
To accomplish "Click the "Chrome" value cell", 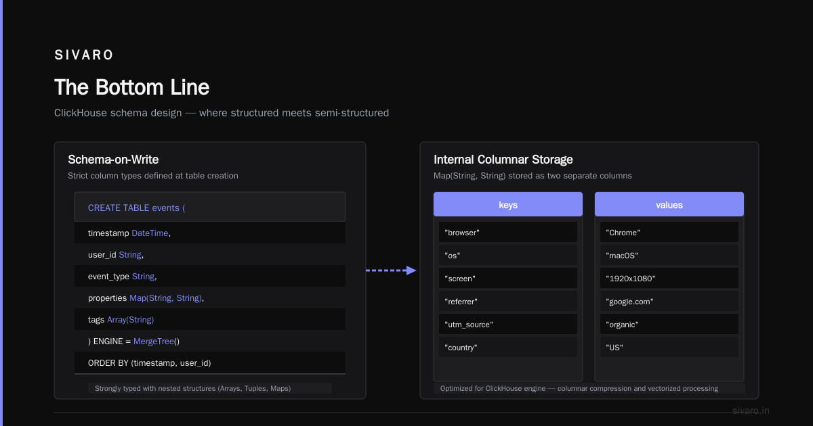I will pos(669,232).
